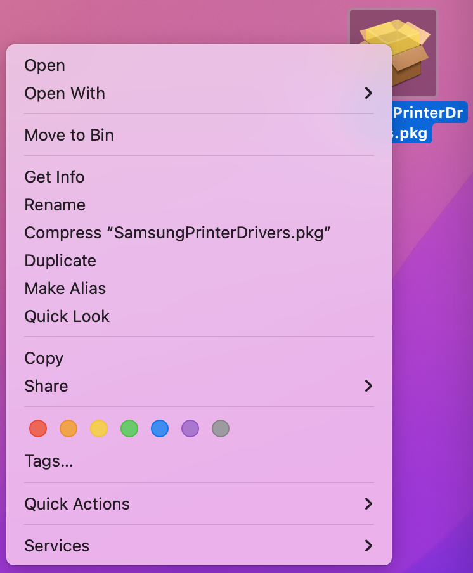Select Rename in the context menu
The image size is (473, 573).
[199, 205]
